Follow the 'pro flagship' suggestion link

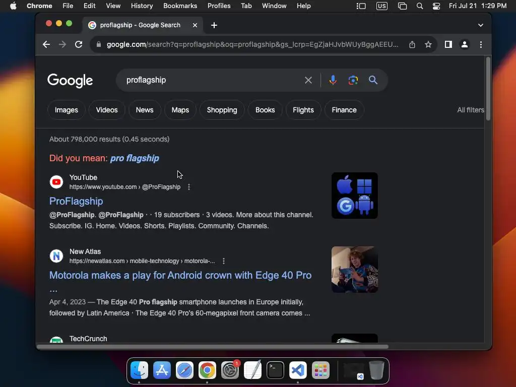click(135, 158)
